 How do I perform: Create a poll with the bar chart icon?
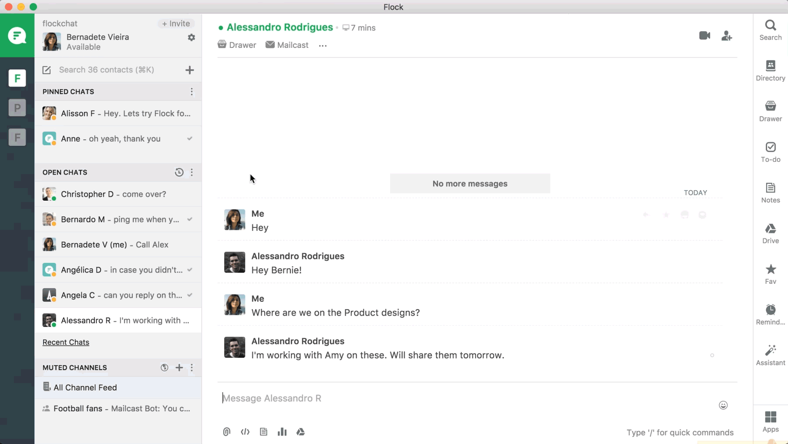point(282,432)
